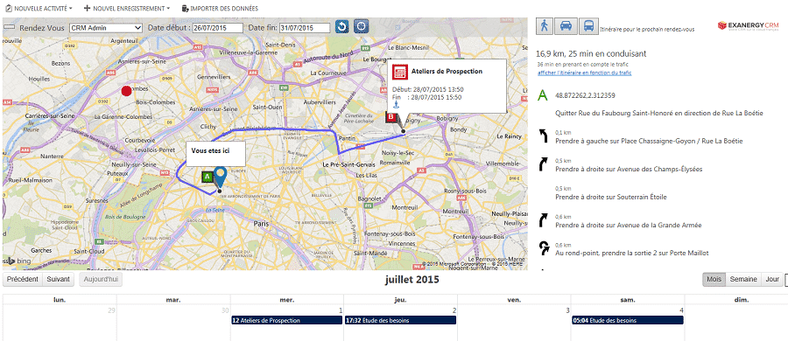Click day number 30 in the mar. column
This screenshot has width=788, height=341.
[225, 311]
